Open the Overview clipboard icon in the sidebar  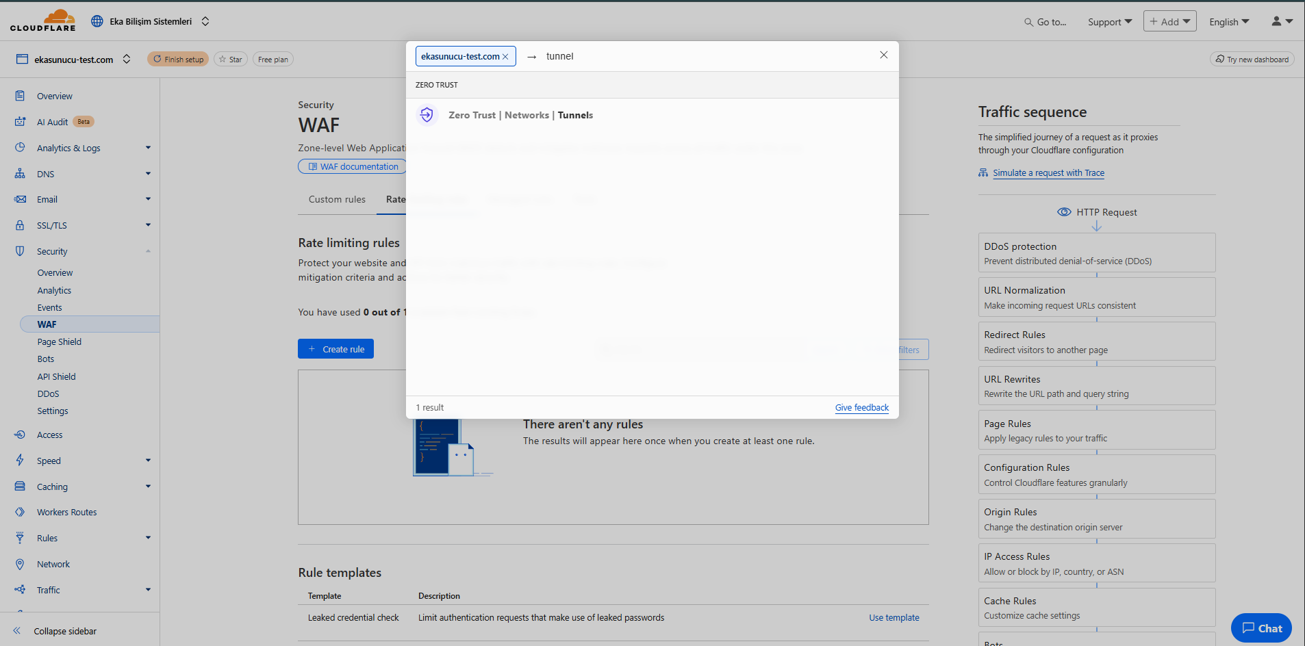click(20, 96)
